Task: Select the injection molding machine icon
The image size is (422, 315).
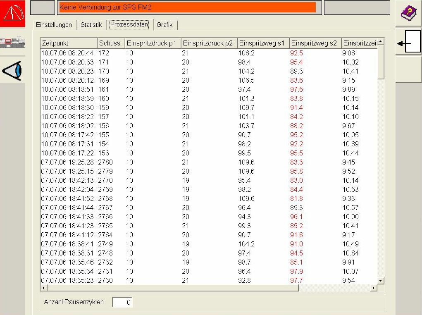Action: click(12, 43)
